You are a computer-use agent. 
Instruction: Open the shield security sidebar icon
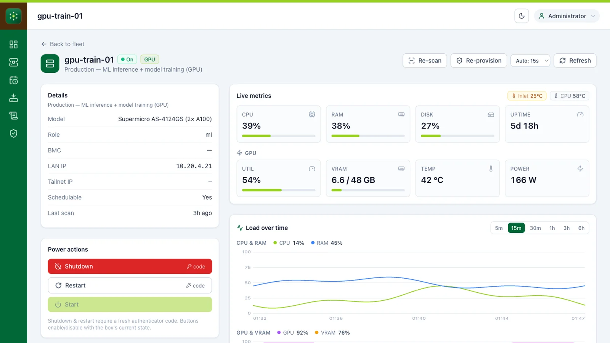pos(13,133)
